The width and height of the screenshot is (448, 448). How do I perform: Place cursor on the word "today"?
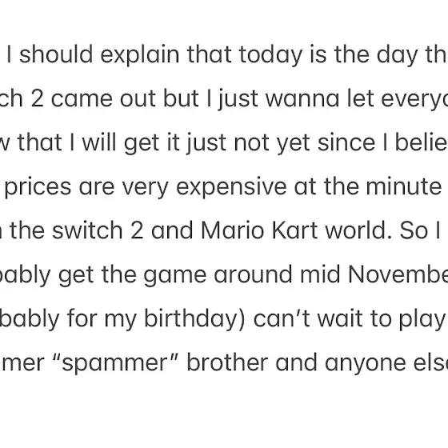[270, 55]
